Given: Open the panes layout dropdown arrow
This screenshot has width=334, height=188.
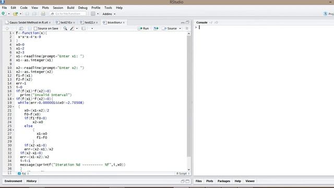Looking at the screenshot, I should point(98,14).
